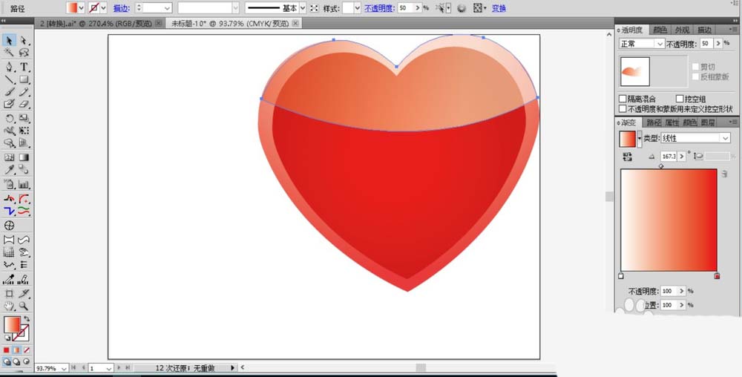
Task: Select the Line Segment tool
Action: click(9, 79)
